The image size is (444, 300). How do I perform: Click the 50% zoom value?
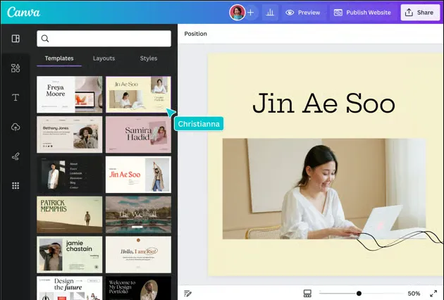414,294
